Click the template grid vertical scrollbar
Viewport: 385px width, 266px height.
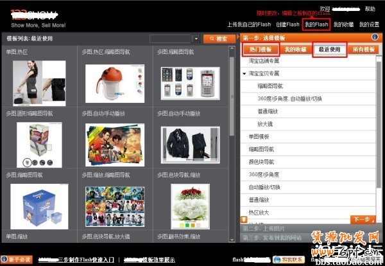click(232, 129)
